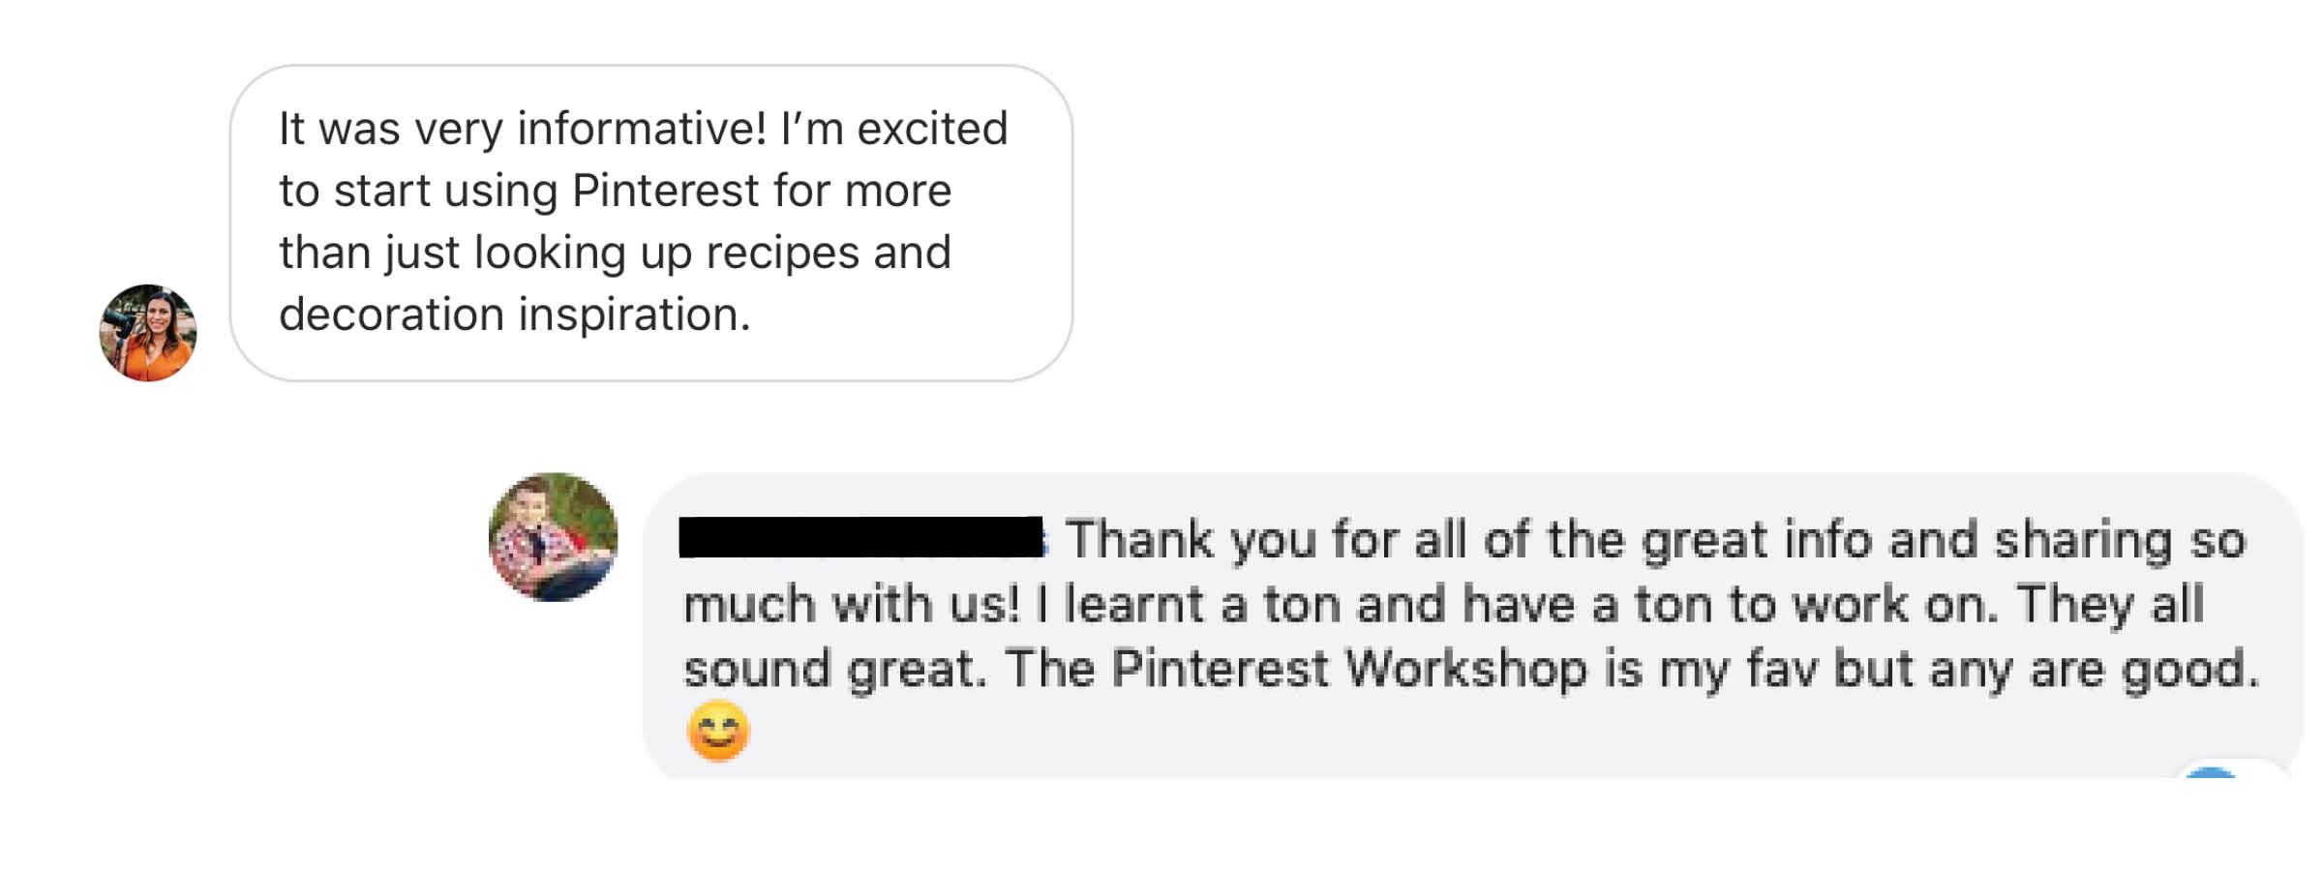Click 'than just looking up recipes and' line
This screenshot has height=871, width=2323.
click(616, 254)
